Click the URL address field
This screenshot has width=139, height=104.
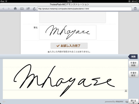(x=85, y=9)
